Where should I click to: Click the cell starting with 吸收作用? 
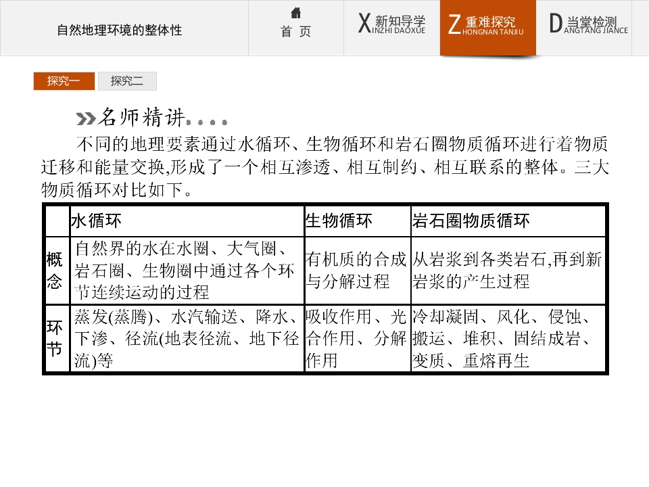[x=358, y=339]
